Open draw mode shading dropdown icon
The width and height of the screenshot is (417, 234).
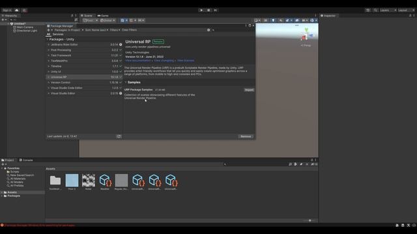(257, 20)
